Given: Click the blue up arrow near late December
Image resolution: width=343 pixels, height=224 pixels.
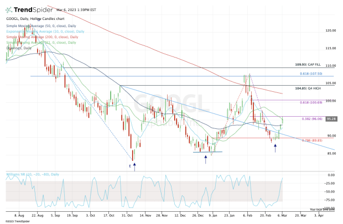Looking at the screenshot, I should pyautogui.click(x=206, y=159).
